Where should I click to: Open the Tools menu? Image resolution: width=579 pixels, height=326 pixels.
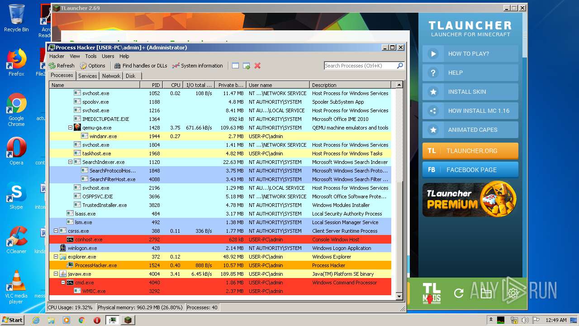click(91, 56)
